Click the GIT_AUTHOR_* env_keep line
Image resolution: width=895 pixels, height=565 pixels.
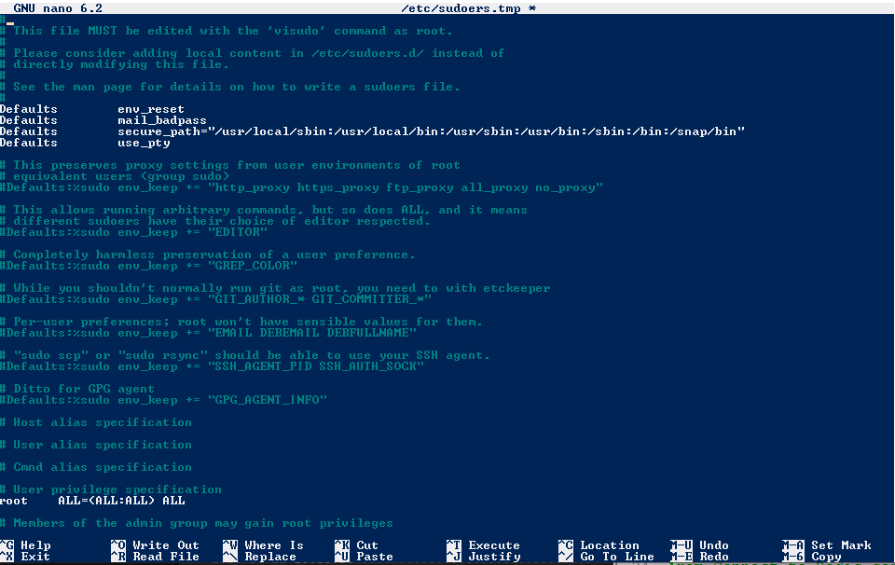(x=215, y=299)
